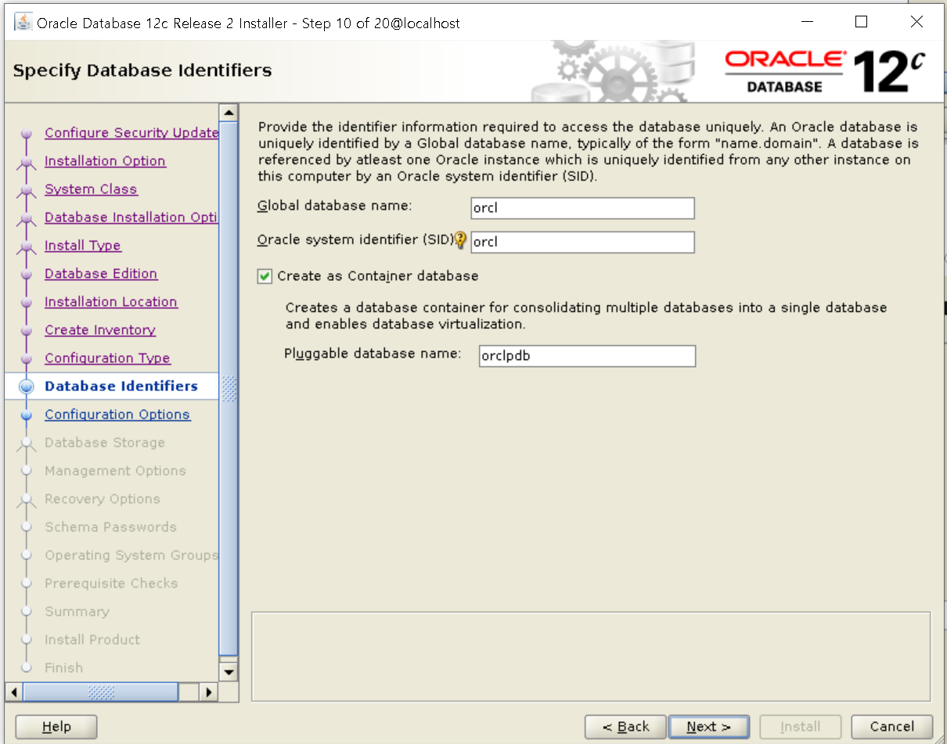Click the Finish step text
The image size is (947, 744).
point(63,667)
